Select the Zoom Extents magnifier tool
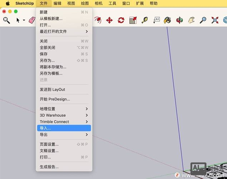This screenshot has height=179, width=227. coord(6,20)
